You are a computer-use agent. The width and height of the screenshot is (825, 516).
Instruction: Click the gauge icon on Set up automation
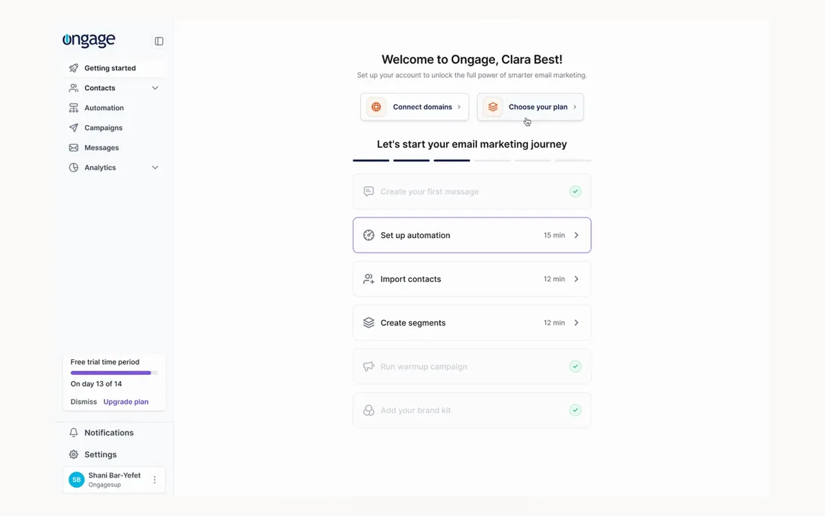368,235
